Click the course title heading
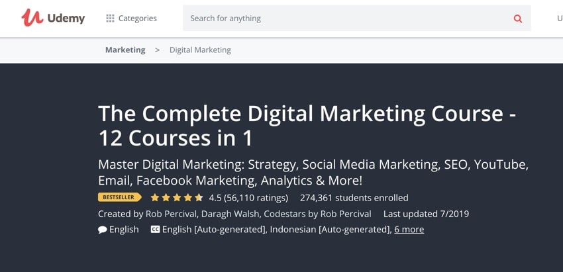The height and width of the screenshot is (272, 563). pos(307,126)
